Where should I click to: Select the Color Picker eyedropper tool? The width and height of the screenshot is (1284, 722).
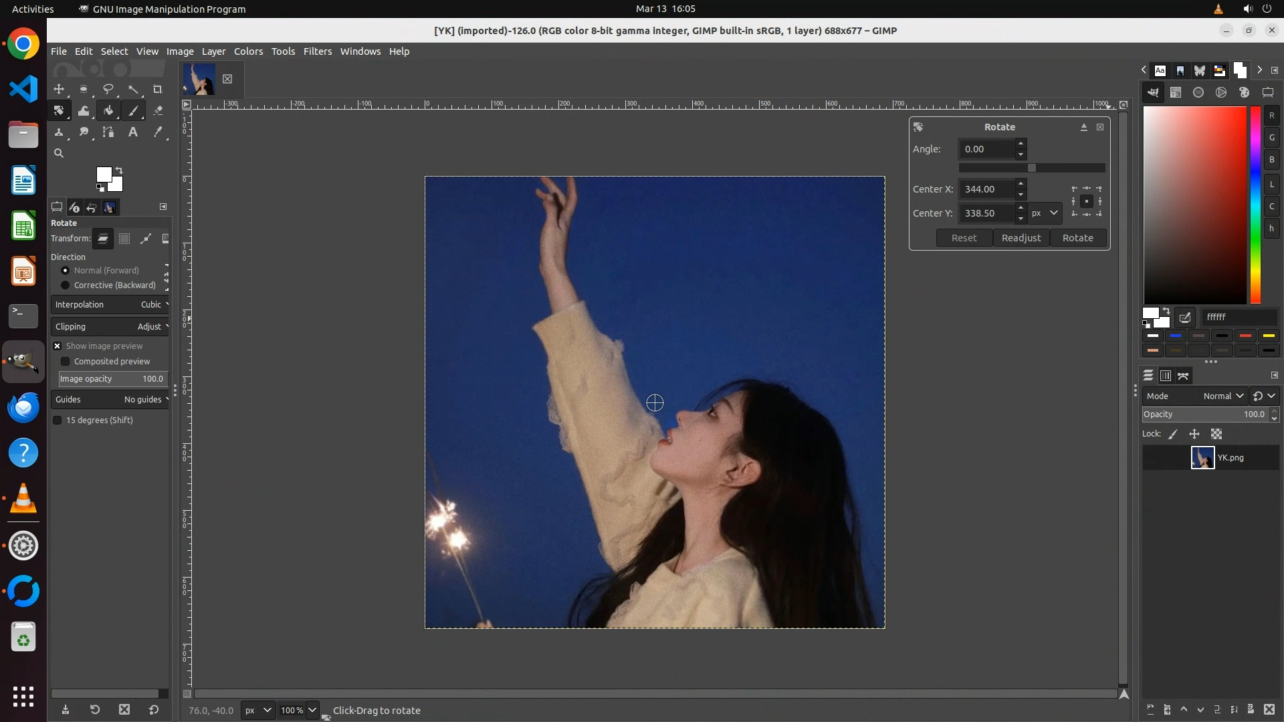tap(158, 132)
